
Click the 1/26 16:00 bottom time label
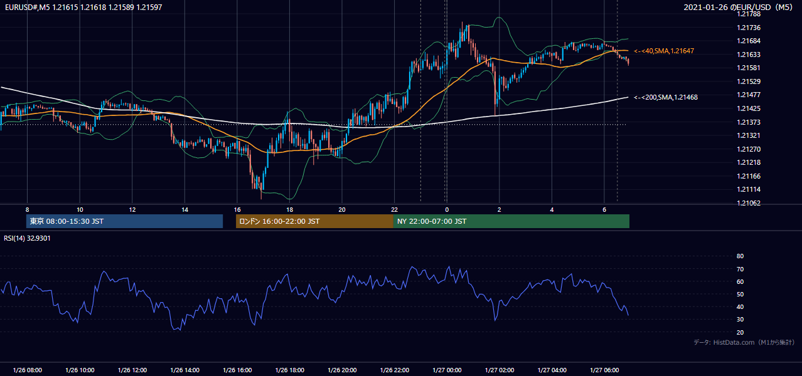pos(237,370)
